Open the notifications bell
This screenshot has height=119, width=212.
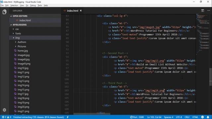coord(208,117)
